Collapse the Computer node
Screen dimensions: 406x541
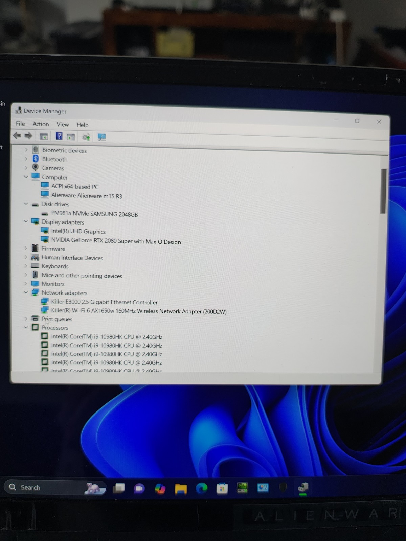coord(26,177)
